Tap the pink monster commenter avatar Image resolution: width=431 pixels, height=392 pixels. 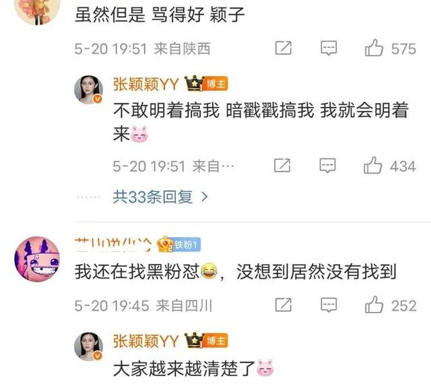coord(37,259)
